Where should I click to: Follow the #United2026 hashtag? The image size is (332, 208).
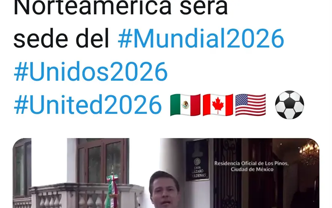pyautogui.click(x=88, y=104)
